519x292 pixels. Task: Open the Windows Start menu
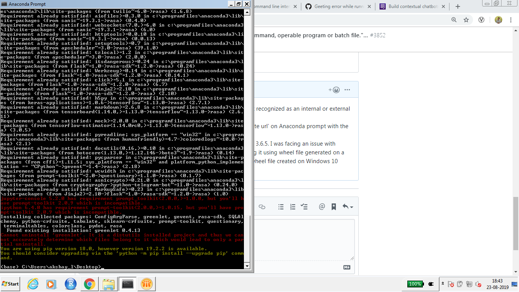(9, 284)
